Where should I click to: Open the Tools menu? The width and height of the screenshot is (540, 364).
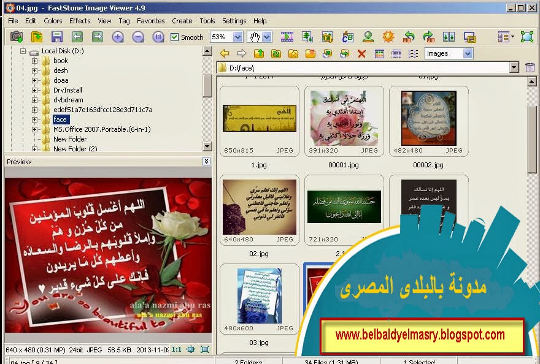207,21
